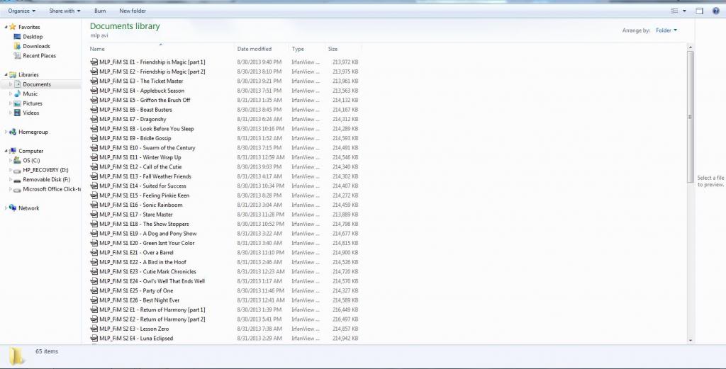The width and height of the screenshot is (726, 369).
Task: Open Downloads in Favorites
Action: 36,46
